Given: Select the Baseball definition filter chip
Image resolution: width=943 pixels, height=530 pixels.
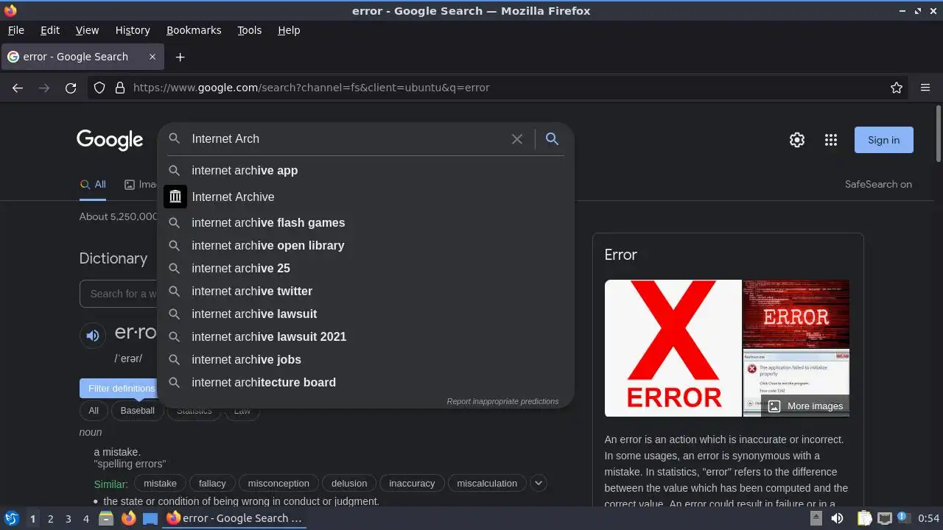Looking at the screenshot, I should [138, 411].
